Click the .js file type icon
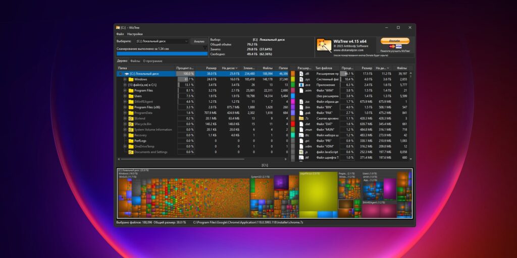Image resolution: width=517 pixels, height=258 pixels. coord(301,152)
